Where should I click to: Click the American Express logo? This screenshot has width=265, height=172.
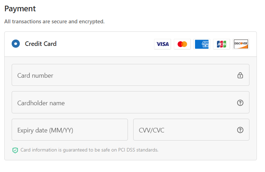[x=202, y=44]
